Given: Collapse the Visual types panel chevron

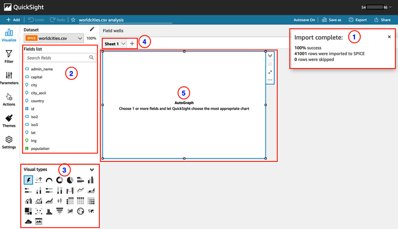Looking at the screenshot, I should click(92, 170).
